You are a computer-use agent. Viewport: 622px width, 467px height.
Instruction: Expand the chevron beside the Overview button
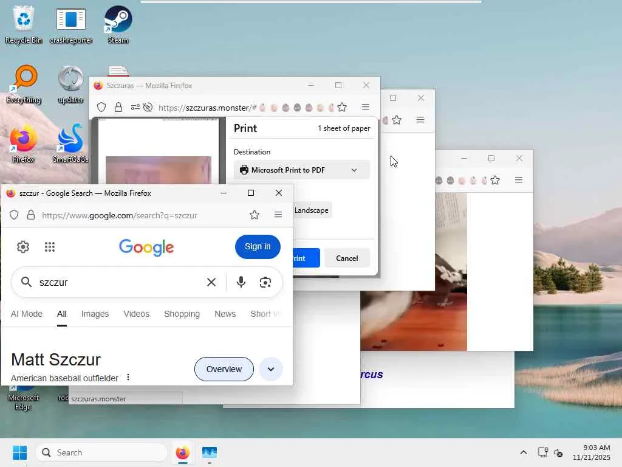point(270,369)
